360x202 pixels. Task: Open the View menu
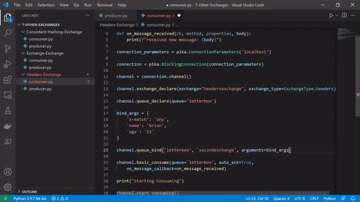click(64, 5)
